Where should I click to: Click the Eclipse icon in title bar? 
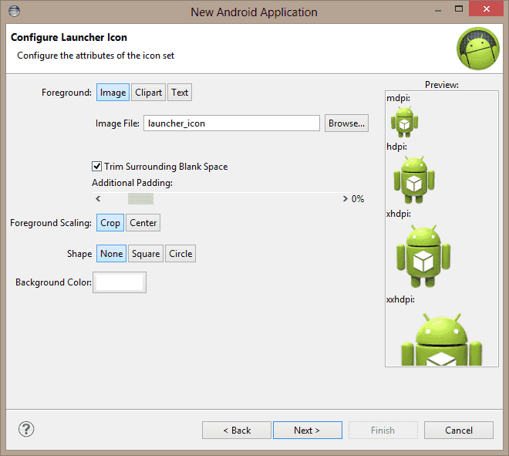[x=15, y=11]
